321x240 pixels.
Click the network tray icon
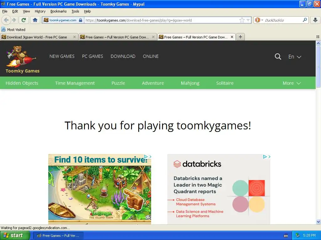click(298, 235)
